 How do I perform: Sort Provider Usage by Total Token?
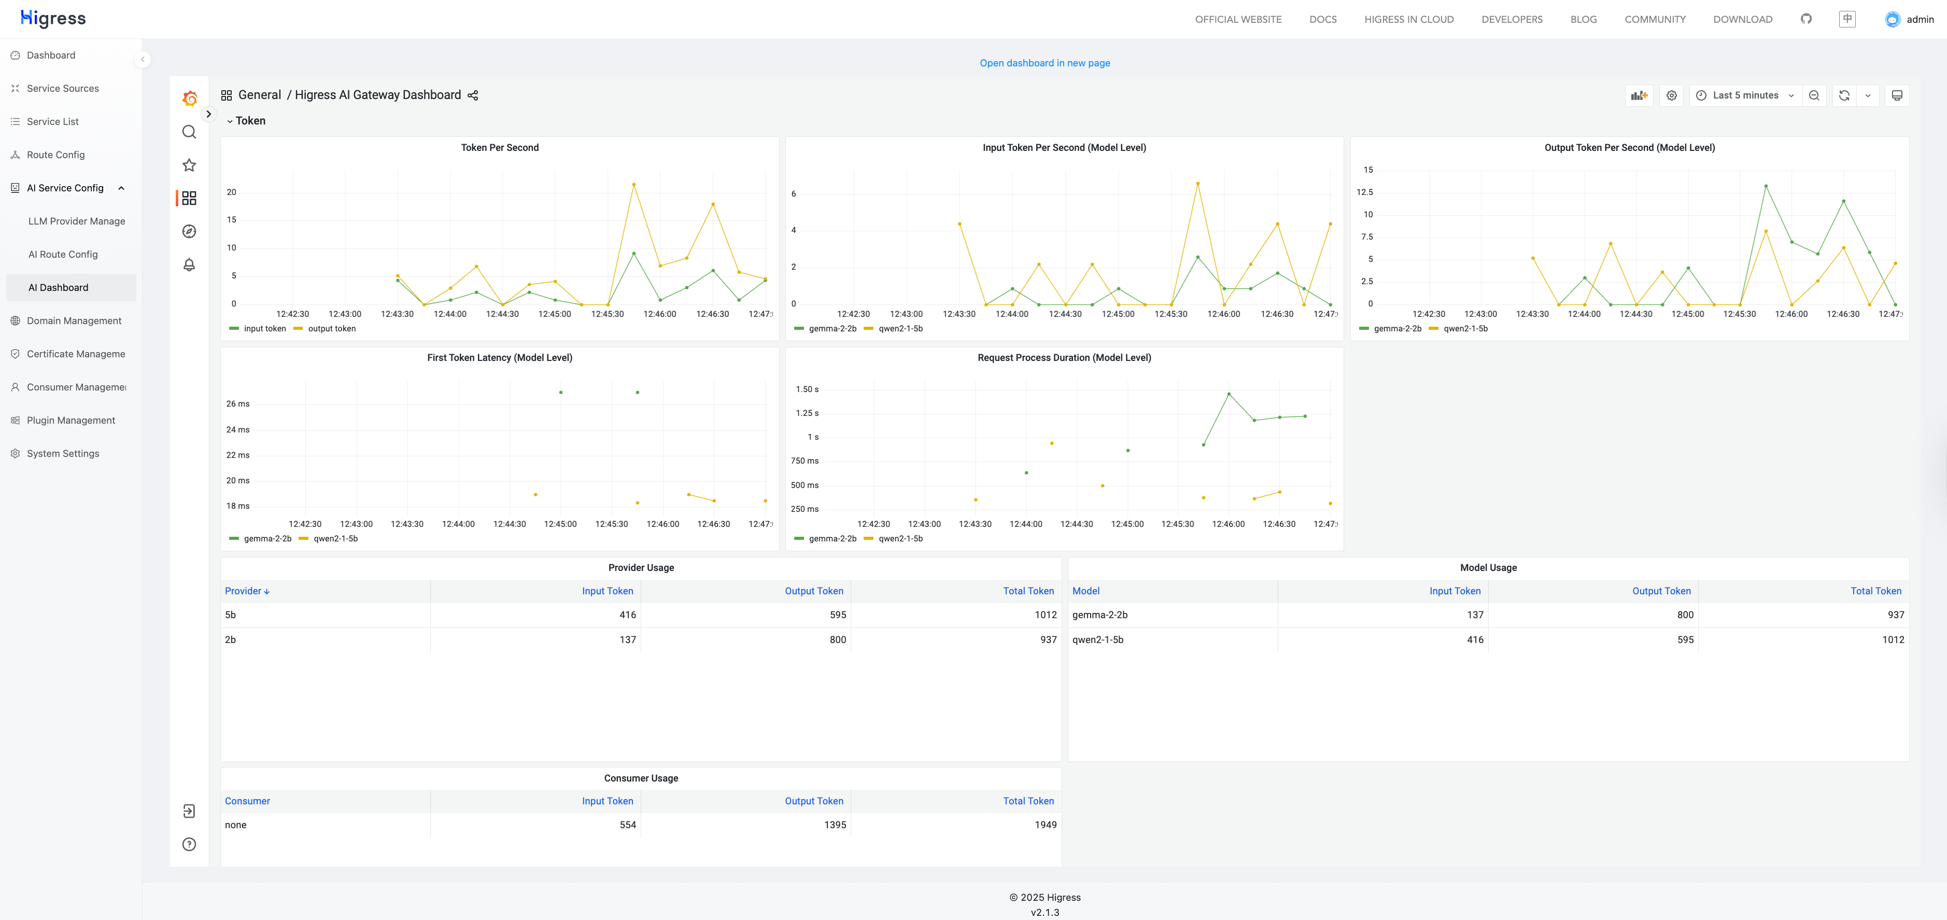pos(1028,591)
